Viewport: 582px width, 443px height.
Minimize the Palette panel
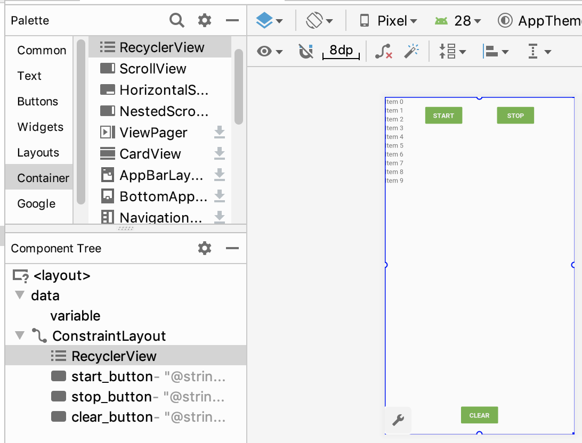[232, 21]
